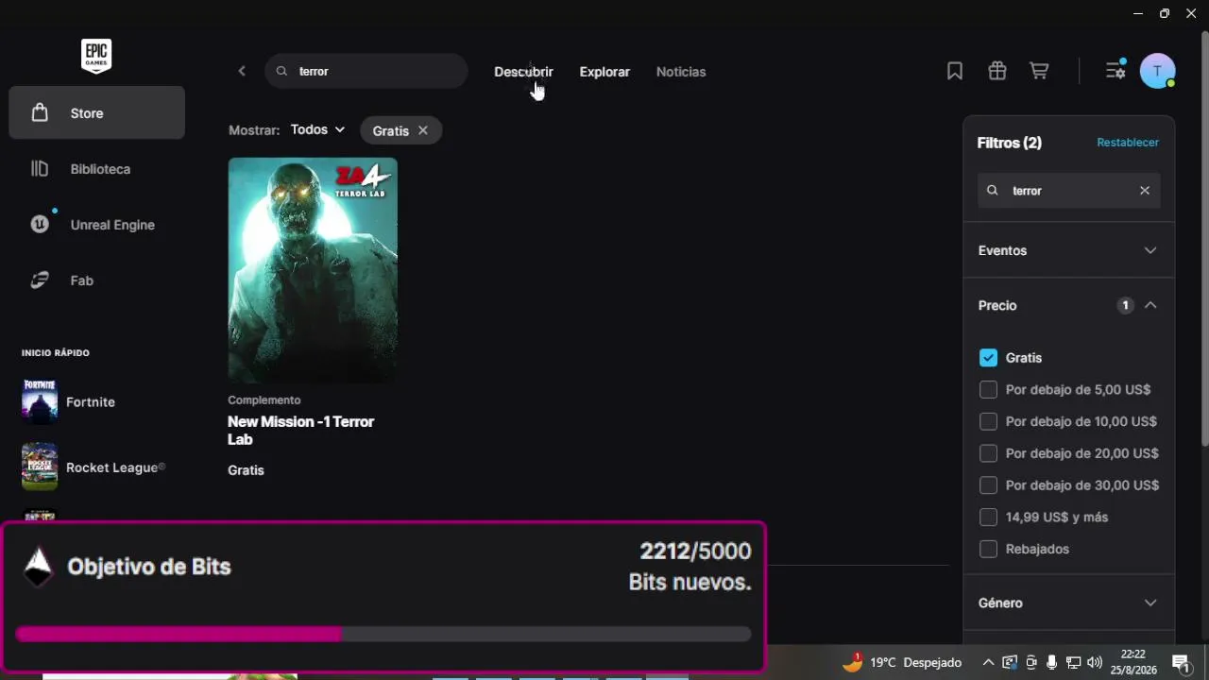The height and width of the screenshot is (680, 1209).
Task: Open the downloads and settings list icon
Action: [1115, 70]
